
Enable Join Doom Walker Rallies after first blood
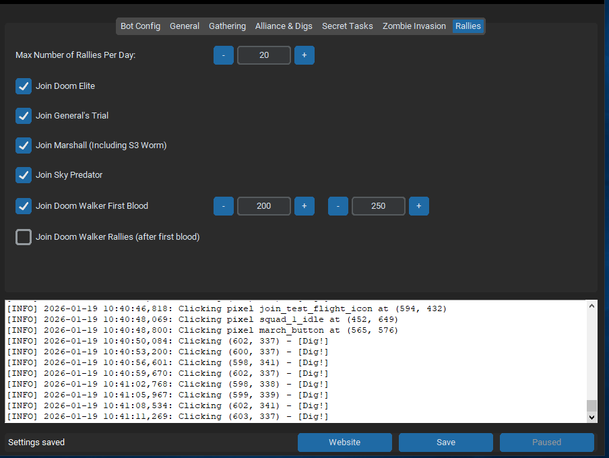24,237
